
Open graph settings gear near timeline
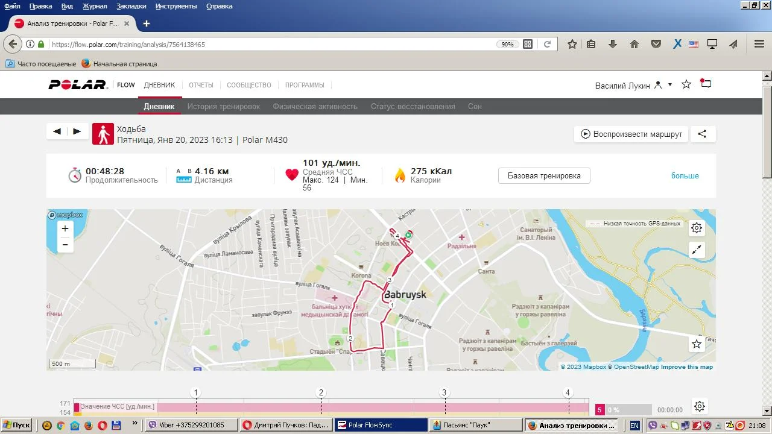(x=699, y=406)
